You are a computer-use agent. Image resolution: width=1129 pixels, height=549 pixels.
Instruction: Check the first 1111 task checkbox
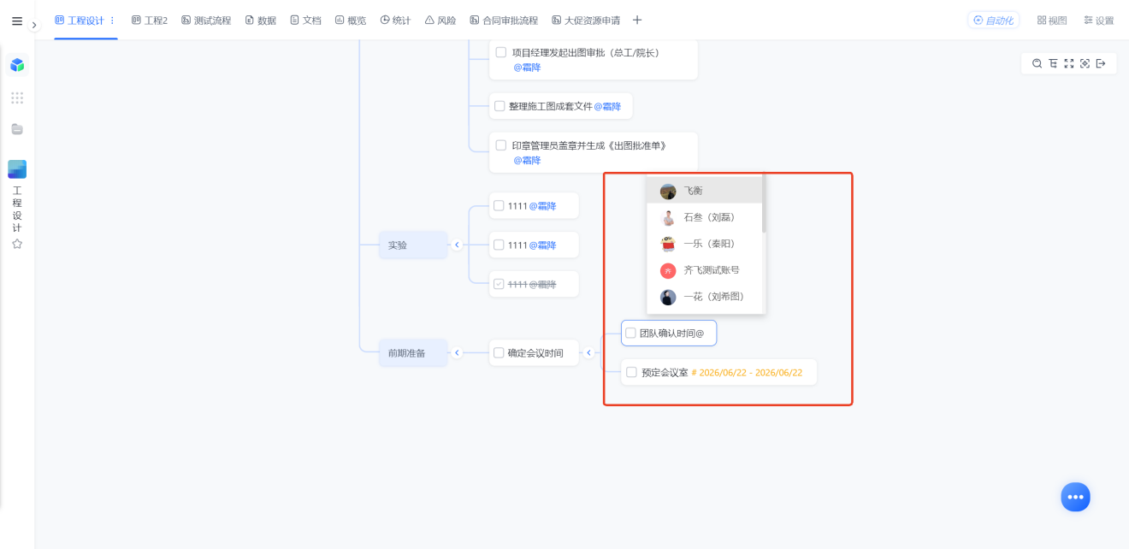coord(499,205)
